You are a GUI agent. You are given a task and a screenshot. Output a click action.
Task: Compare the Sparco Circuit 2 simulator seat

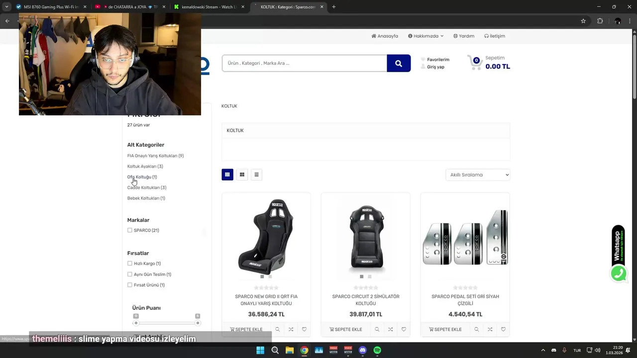tap(390, 329)
